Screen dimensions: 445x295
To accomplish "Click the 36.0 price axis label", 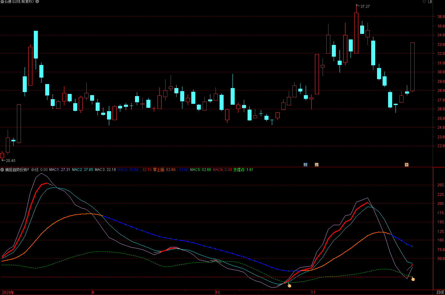I will click(x=441, y=17).
